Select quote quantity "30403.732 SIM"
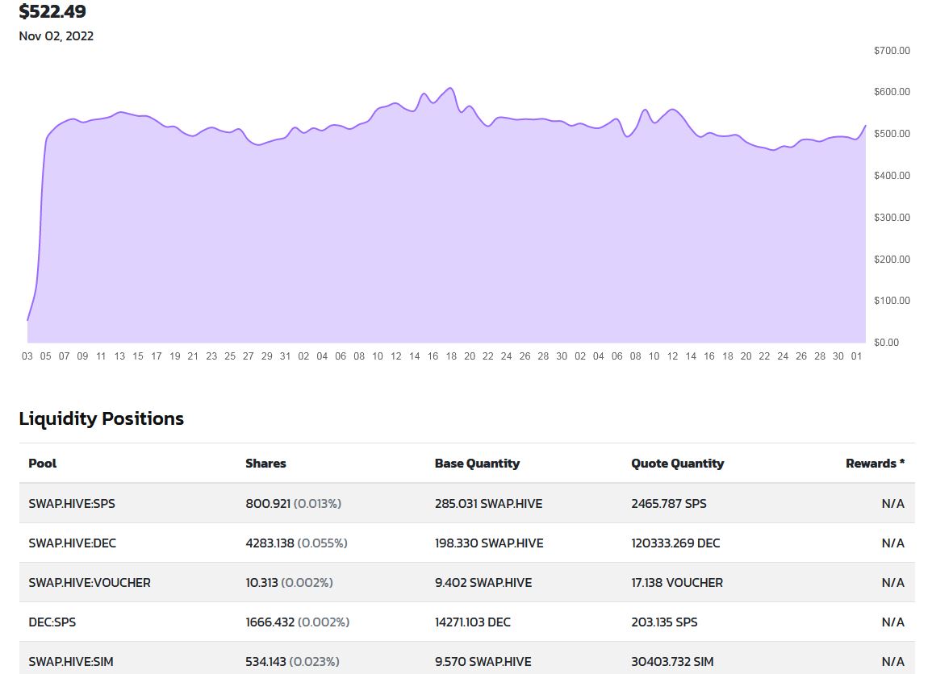This screenshot has height=674, width=932. click(x=672, y=662)
